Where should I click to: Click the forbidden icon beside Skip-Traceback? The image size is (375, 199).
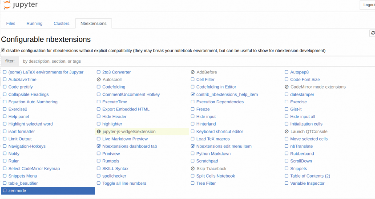[x=193, y=169]
